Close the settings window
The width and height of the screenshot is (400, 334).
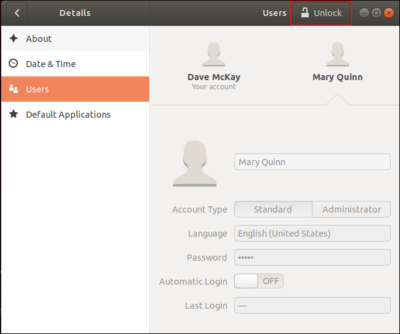click(x=389, y=13)
